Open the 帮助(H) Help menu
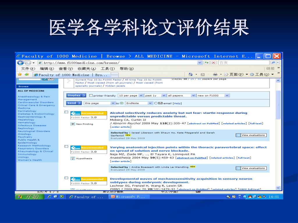The height and width of the screenshot is (223, 298). [127, 69]
